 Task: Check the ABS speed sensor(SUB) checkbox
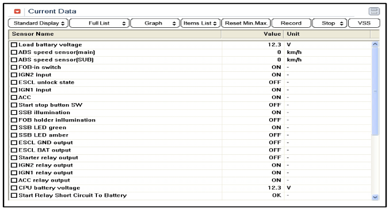[x=14, y=60]
